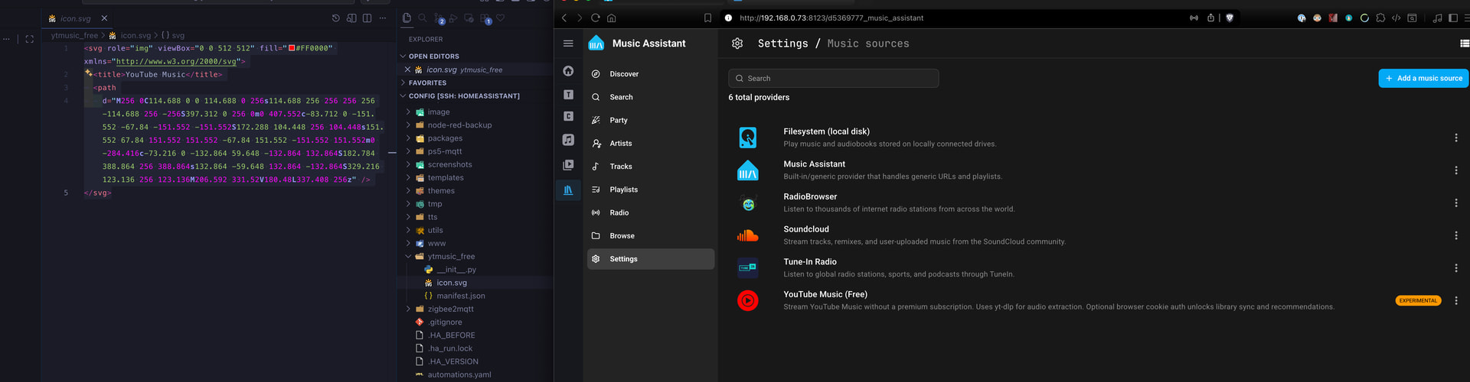
Task: Go back in the browser
Action: [x=564, y=18]
